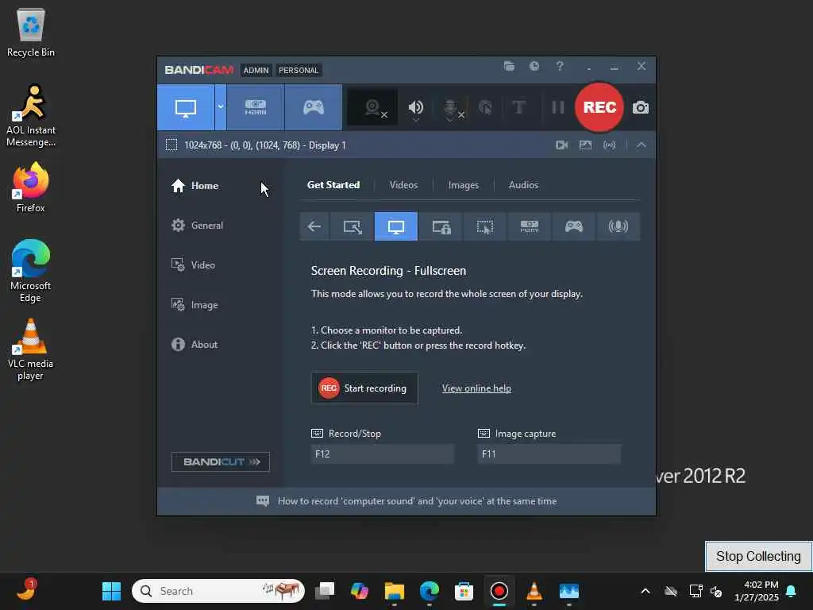The height and width of the screenshot is (610, 813).
Task: Switch to the Videos tab
Action: pos(403,185)
